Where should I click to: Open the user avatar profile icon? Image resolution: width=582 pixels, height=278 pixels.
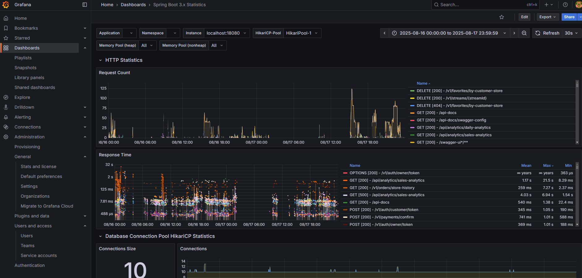tap(579, 5)
